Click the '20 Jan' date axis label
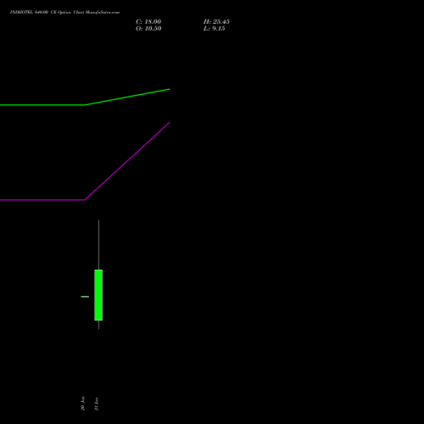This screenshot has height=424, width=424. point(82,404)
